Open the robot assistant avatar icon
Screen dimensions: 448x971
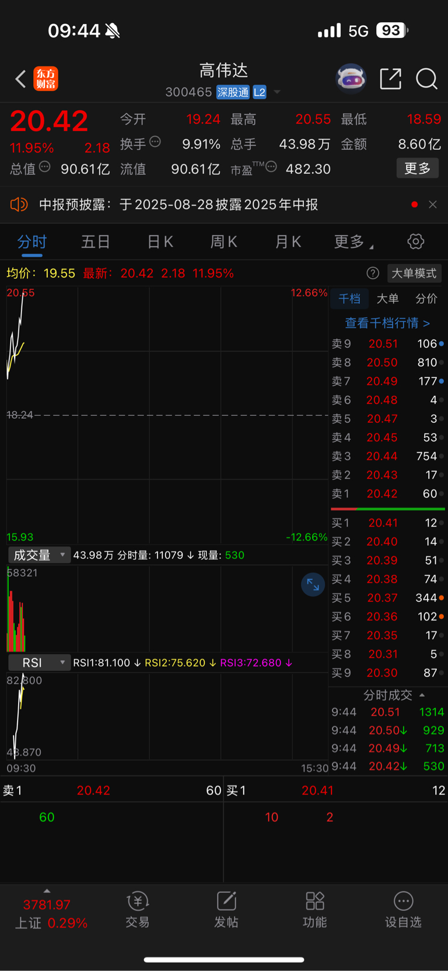(351, 78)
